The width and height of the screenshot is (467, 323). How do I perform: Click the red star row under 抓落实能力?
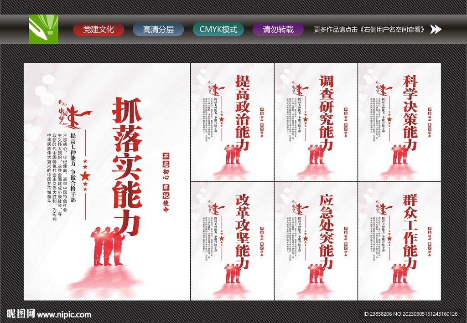pos(84,175)
